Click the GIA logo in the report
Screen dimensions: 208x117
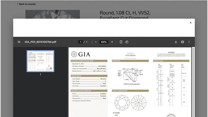(x=81, y=54)
